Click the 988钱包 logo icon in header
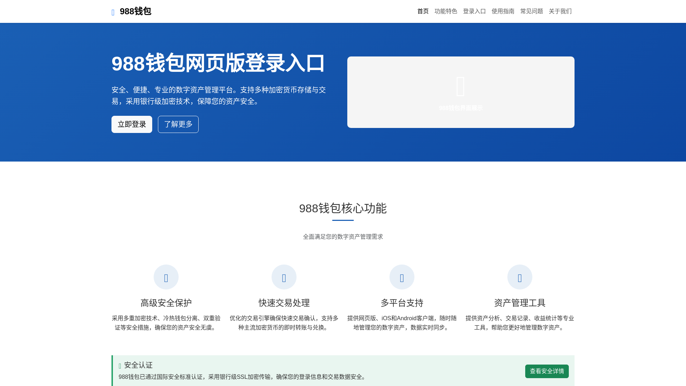The height and width of the screenshot is (386, 686). click(113, 13)
